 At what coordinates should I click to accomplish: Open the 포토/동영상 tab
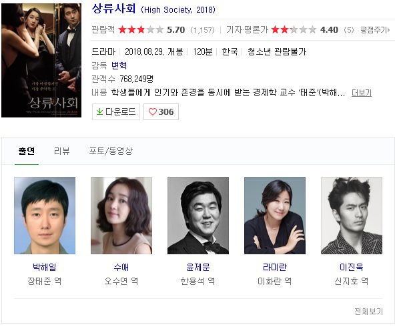point(111,151)
